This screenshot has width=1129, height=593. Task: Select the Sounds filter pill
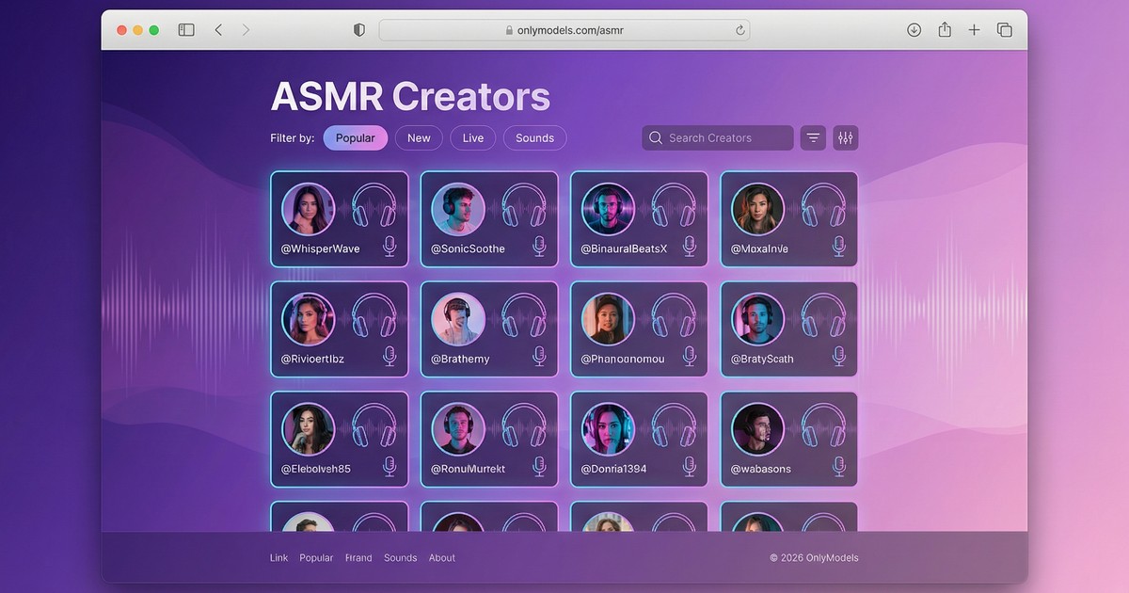[x=535, y=137]
